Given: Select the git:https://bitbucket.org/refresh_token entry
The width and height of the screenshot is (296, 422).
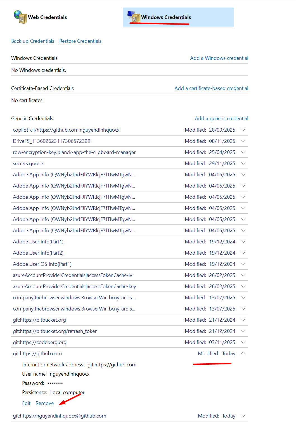Looking at the screenshot, I should pos(55,331).
